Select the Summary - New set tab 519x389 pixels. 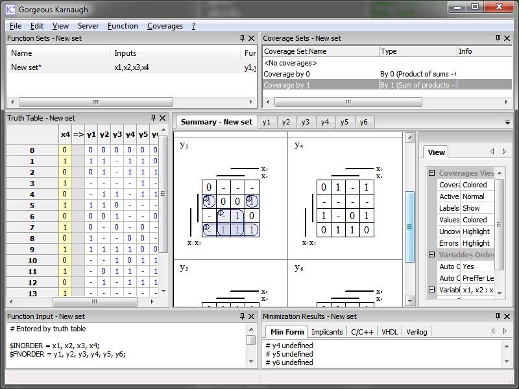pyautogui.click(x=217, y=122)
